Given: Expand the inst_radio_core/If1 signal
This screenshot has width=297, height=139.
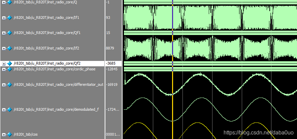Looking at the screenshot, I should (x=4, y=18).
